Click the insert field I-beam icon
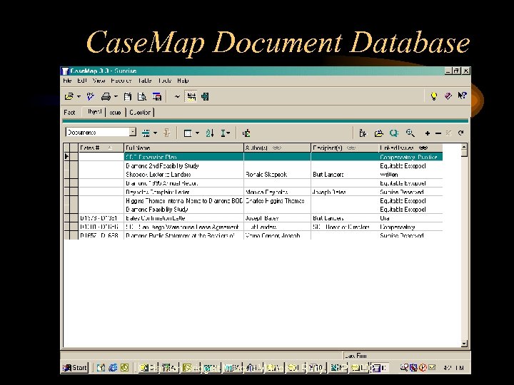514x385 pixels. (x=223, y=133)
